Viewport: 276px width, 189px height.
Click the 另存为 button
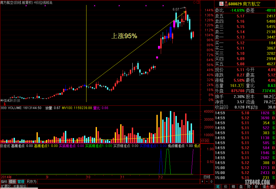[x=31, y=182]
